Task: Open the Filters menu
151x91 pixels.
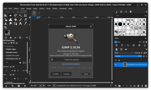Action: click(x=55, y=8)
